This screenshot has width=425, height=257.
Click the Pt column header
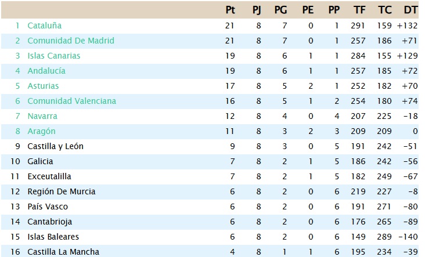[230, 10]
